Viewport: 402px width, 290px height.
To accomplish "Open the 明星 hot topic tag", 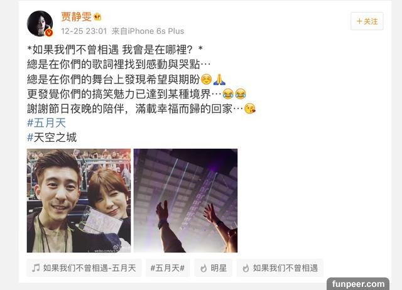I will 214,268.
